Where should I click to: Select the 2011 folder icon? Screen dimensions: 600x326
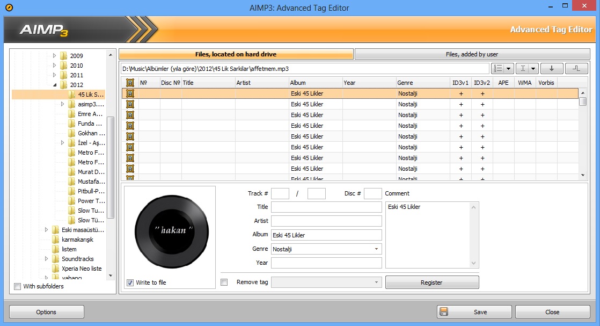click(64, 75)
